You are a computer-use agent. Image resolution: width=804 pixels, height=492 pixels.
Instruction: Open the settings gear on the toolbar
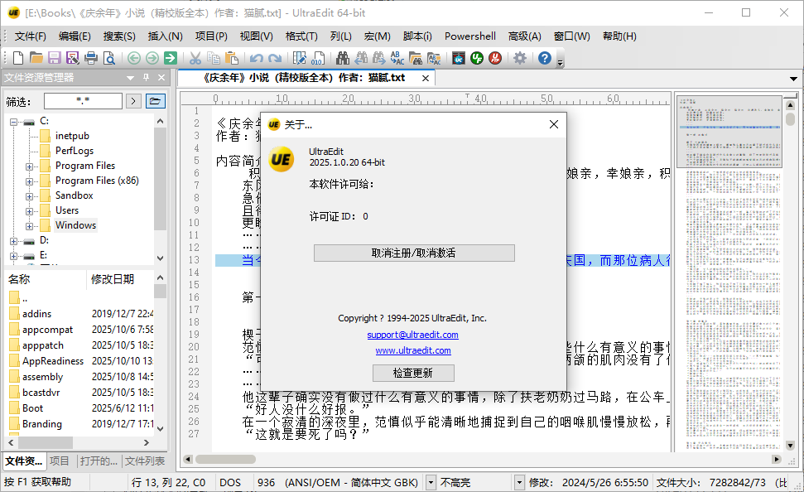pyautogui.click(x=520, y=58)
